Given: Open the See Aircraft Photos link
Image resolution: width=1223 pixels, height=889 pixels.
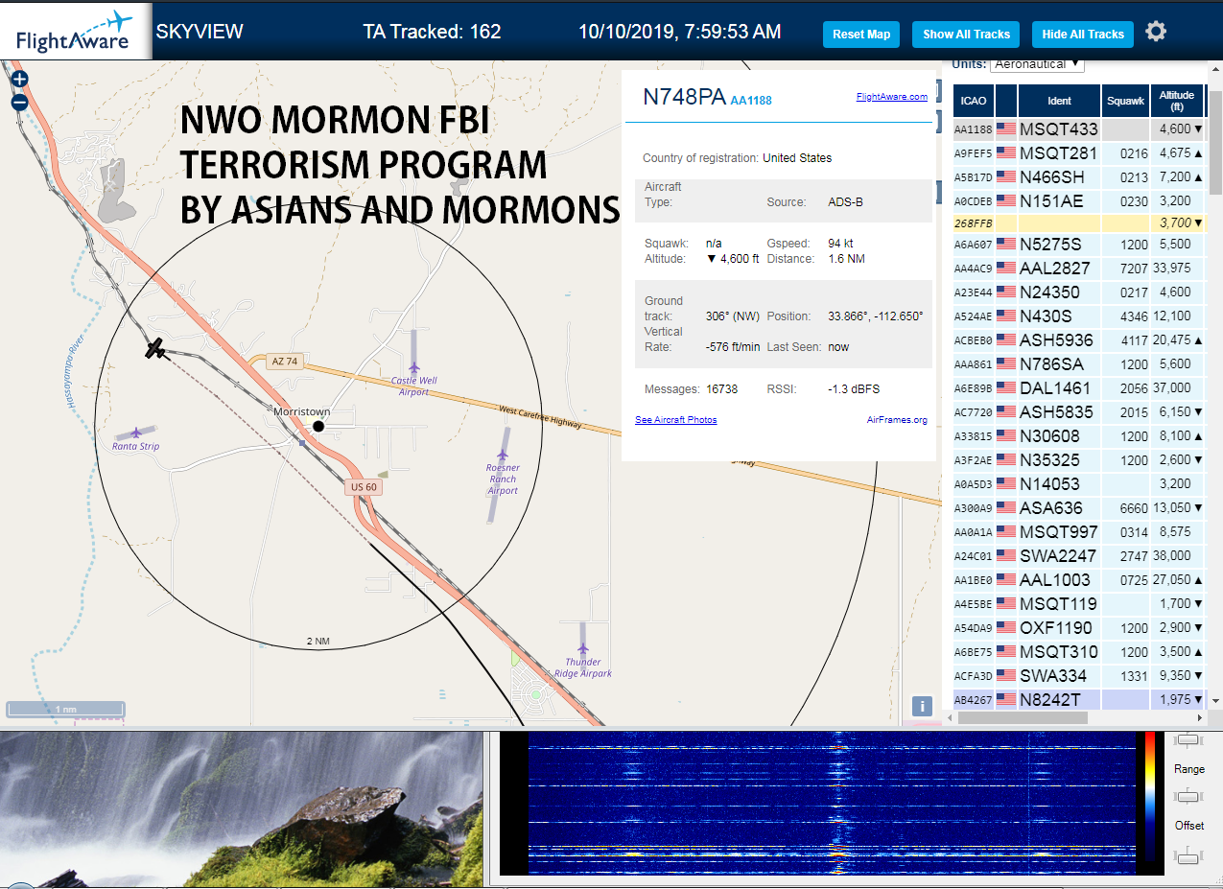Looking at the screenshot, I should pyautogui.click(x=676, y=420).
